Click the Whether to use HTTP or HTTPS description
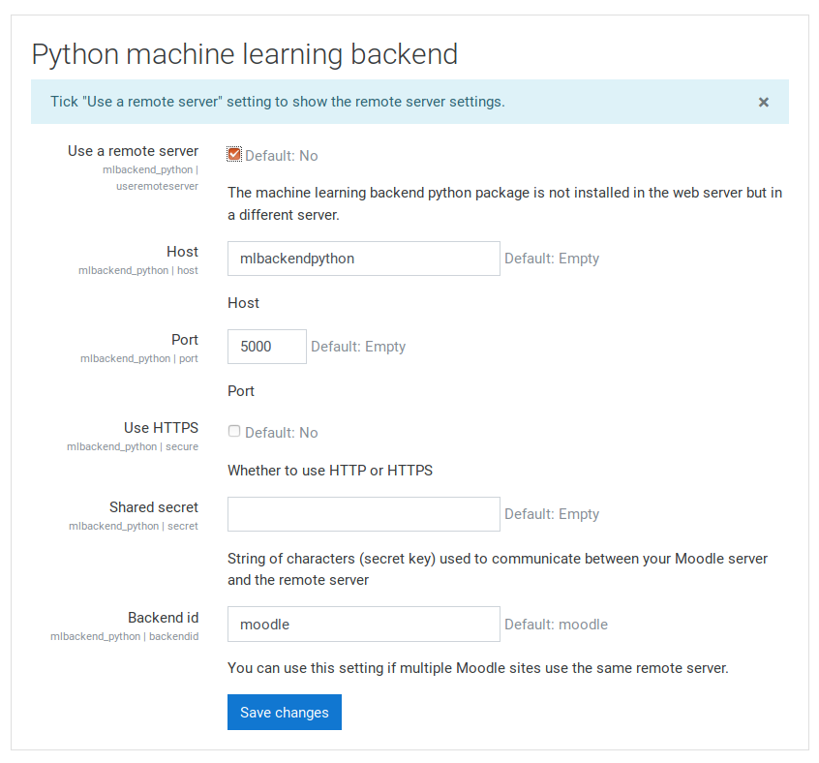819x763 pixels. (330, 471)
